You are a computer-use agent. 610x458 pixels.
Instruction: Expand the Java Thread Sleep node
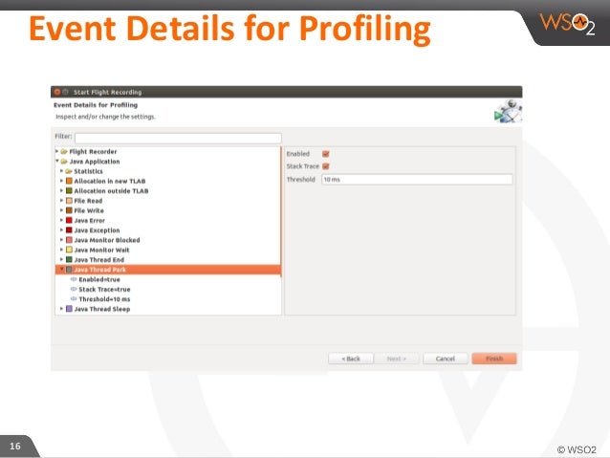pyautogui.click(x=61, y=309)
